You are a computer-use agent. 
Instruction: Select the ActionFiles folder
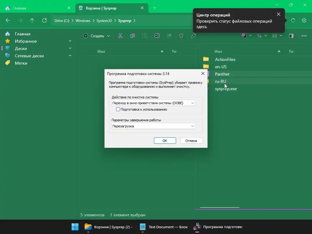click(x=225, y=59)
